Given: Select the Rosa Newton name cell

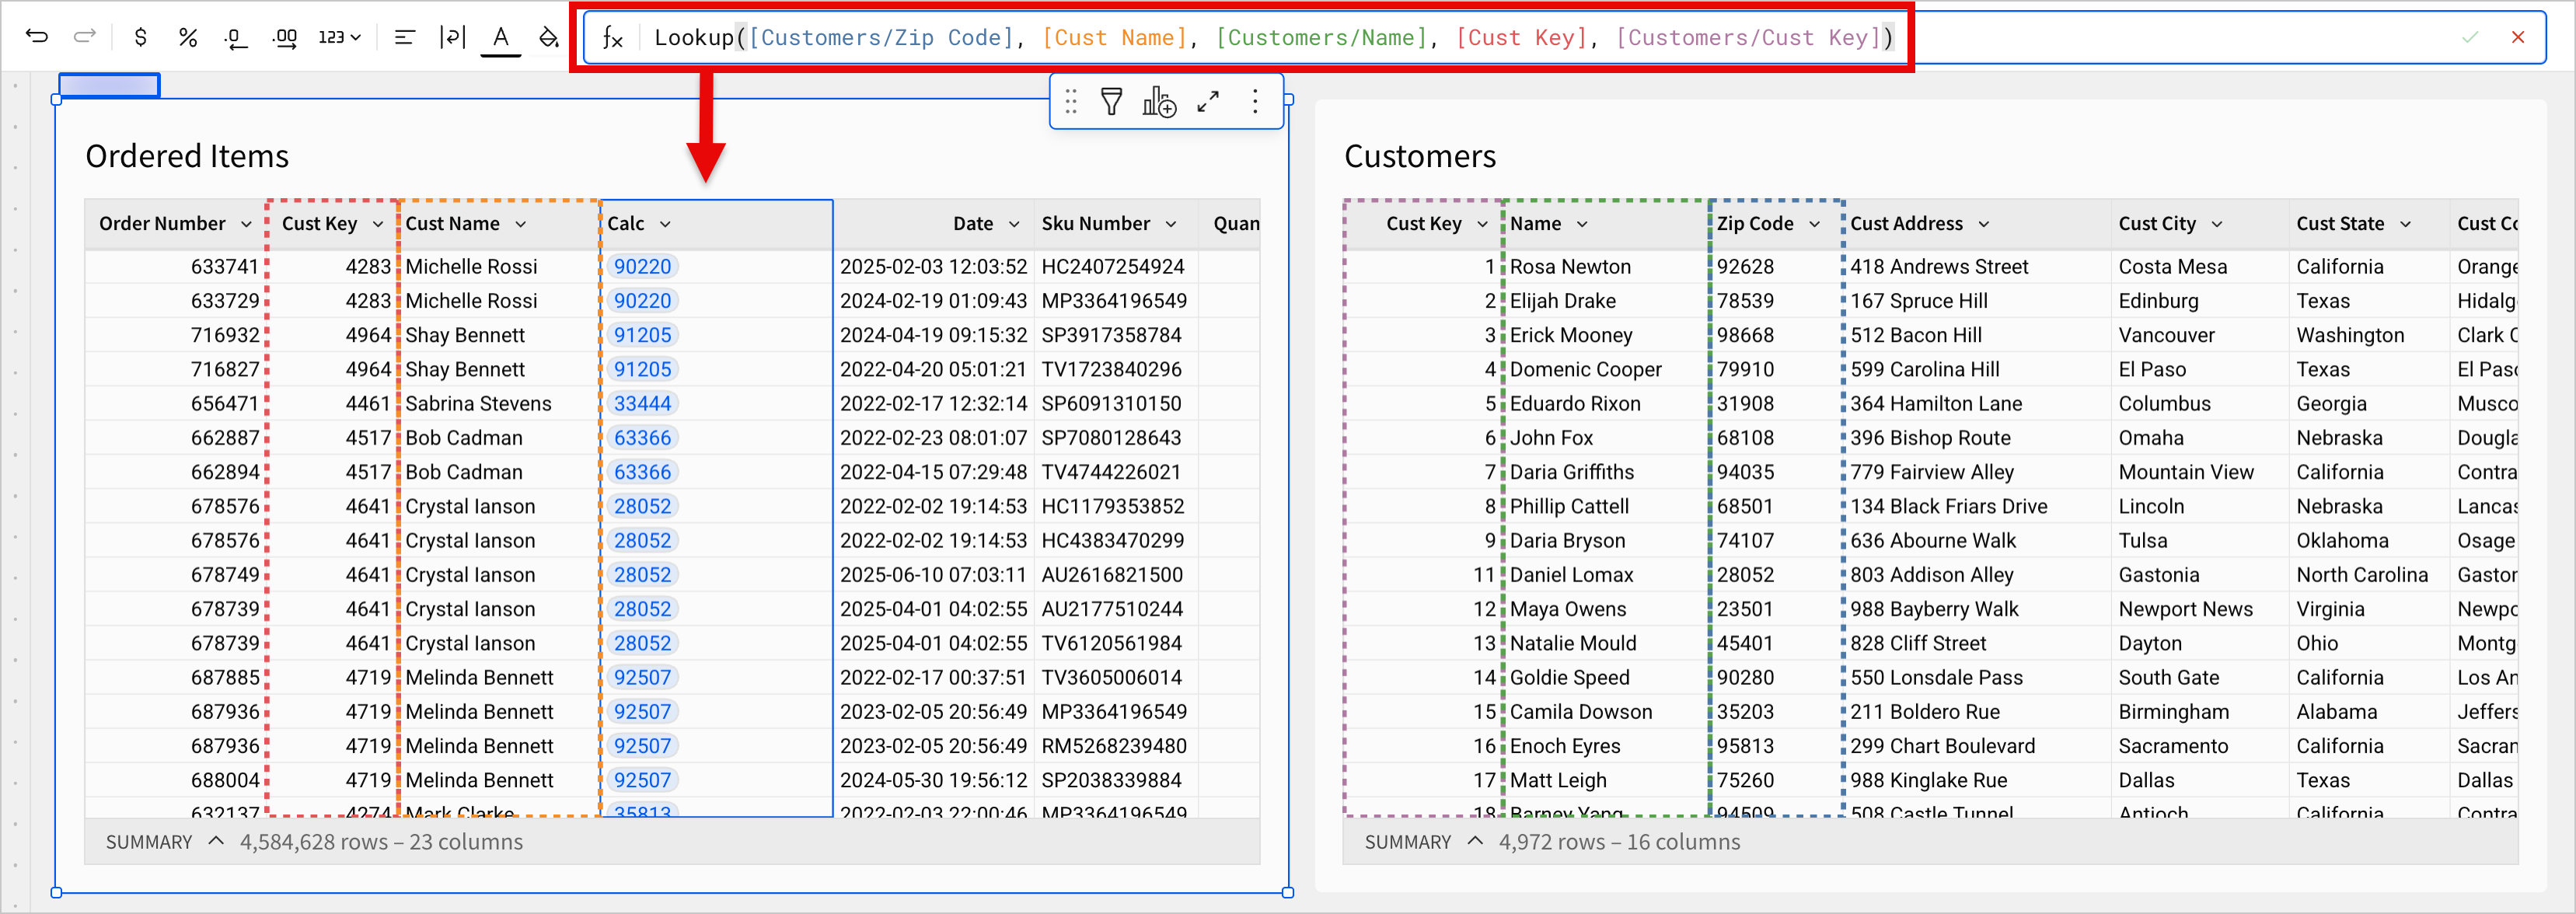Looking at the screenshot, I should [1606, 267].
